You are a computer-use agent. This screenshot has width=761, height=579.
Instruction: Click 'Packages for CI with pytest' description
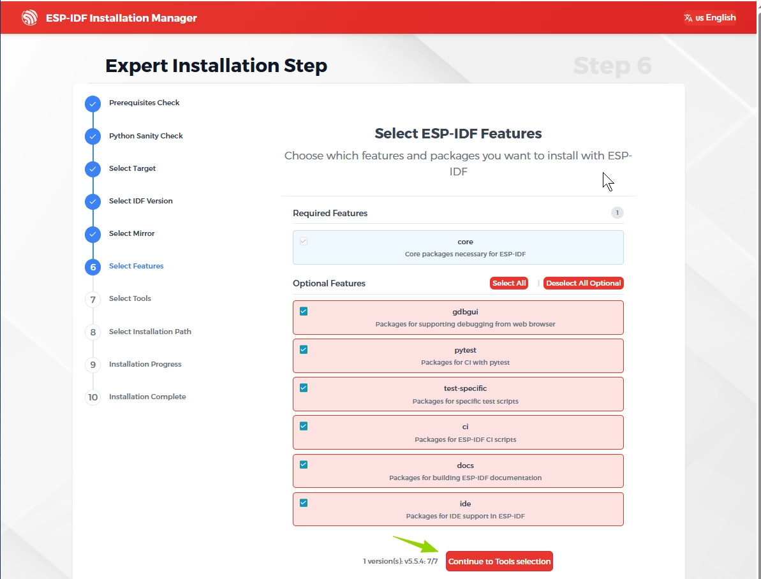click(x=465, y=363)
